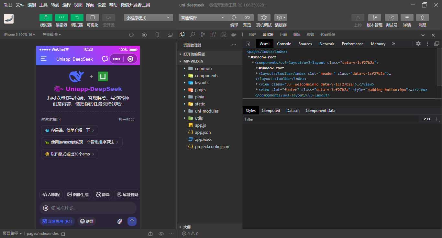Switch to the 构建 tab

pos(253,35)
